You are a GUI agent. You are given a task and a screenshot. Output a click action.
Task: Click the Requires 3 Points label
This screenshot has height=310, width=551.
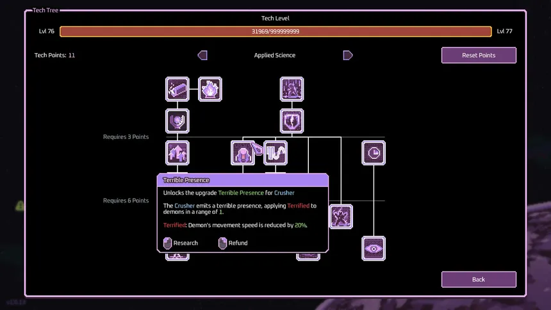point(126,136)
